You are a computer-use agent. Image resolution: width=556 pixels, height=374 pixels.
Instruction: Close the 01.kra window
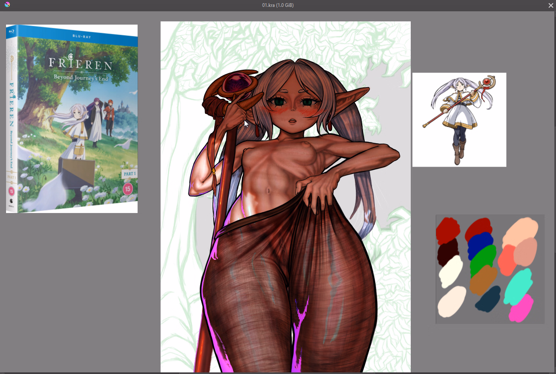point(550,5)
